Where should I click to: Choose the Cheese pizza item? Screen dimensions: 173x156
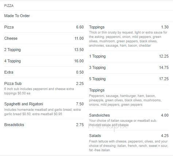tap(44, 38)
